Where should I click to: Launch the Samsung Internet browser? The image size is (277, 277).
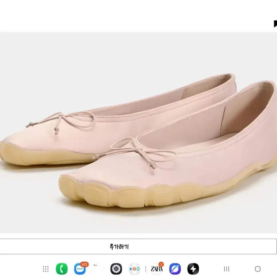click(x=175, y=269)
